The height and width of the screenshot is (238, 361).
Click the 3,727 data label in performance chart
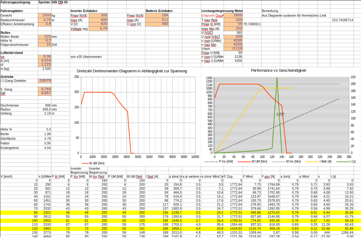click(x=280, y=114)
